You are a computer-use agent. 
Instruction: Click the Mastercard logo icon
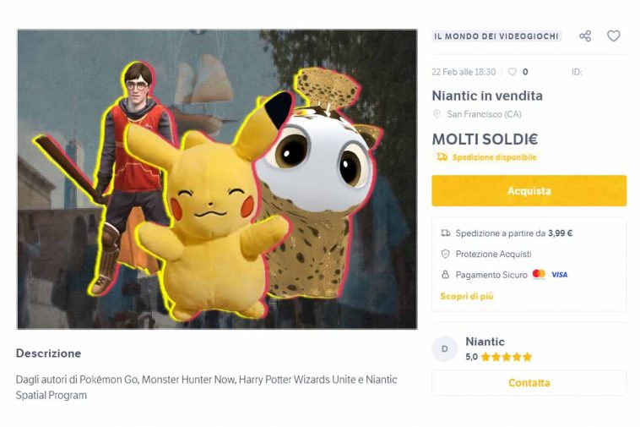(x=539, y=275)
